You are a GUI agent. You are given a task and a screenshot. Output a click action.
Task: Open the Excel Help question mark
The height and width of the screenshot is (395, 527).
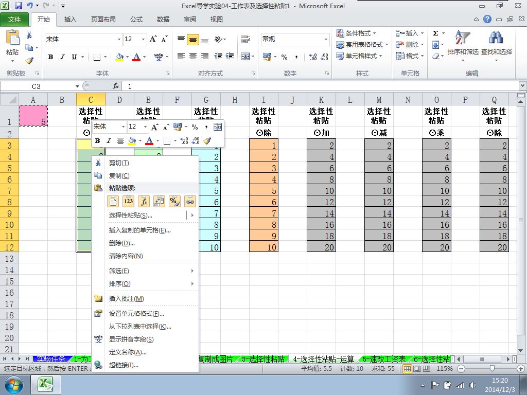487,19
